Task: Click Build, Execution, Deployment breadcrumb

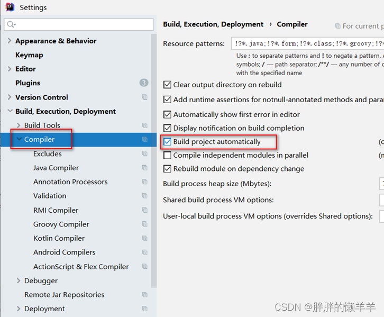Action: pos(213,24)
